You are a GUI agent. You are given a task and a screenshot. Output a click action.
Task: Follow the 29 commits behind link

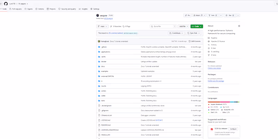115,33
